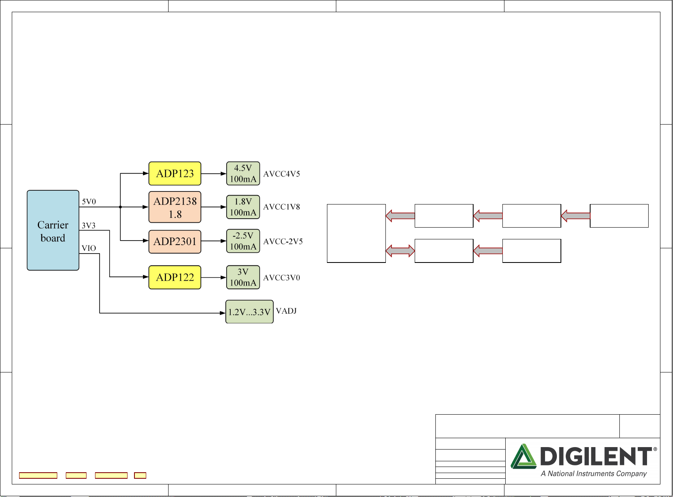Select the AVCC4V5 net label
673x497 pixels.
click(x=281, y=174)
